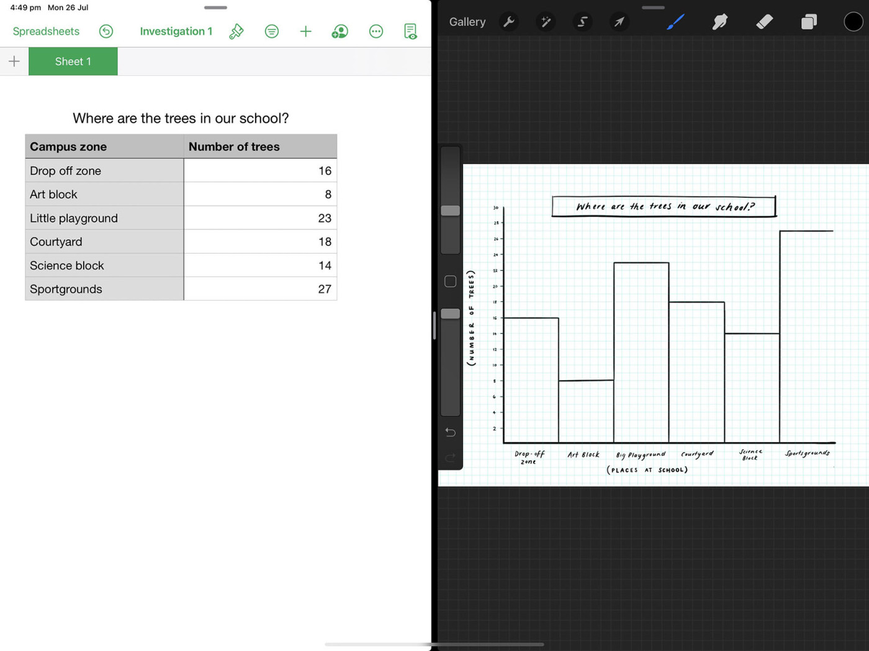Open the active color picker circle
Screen dimensions: 869x651
point(853,22)
